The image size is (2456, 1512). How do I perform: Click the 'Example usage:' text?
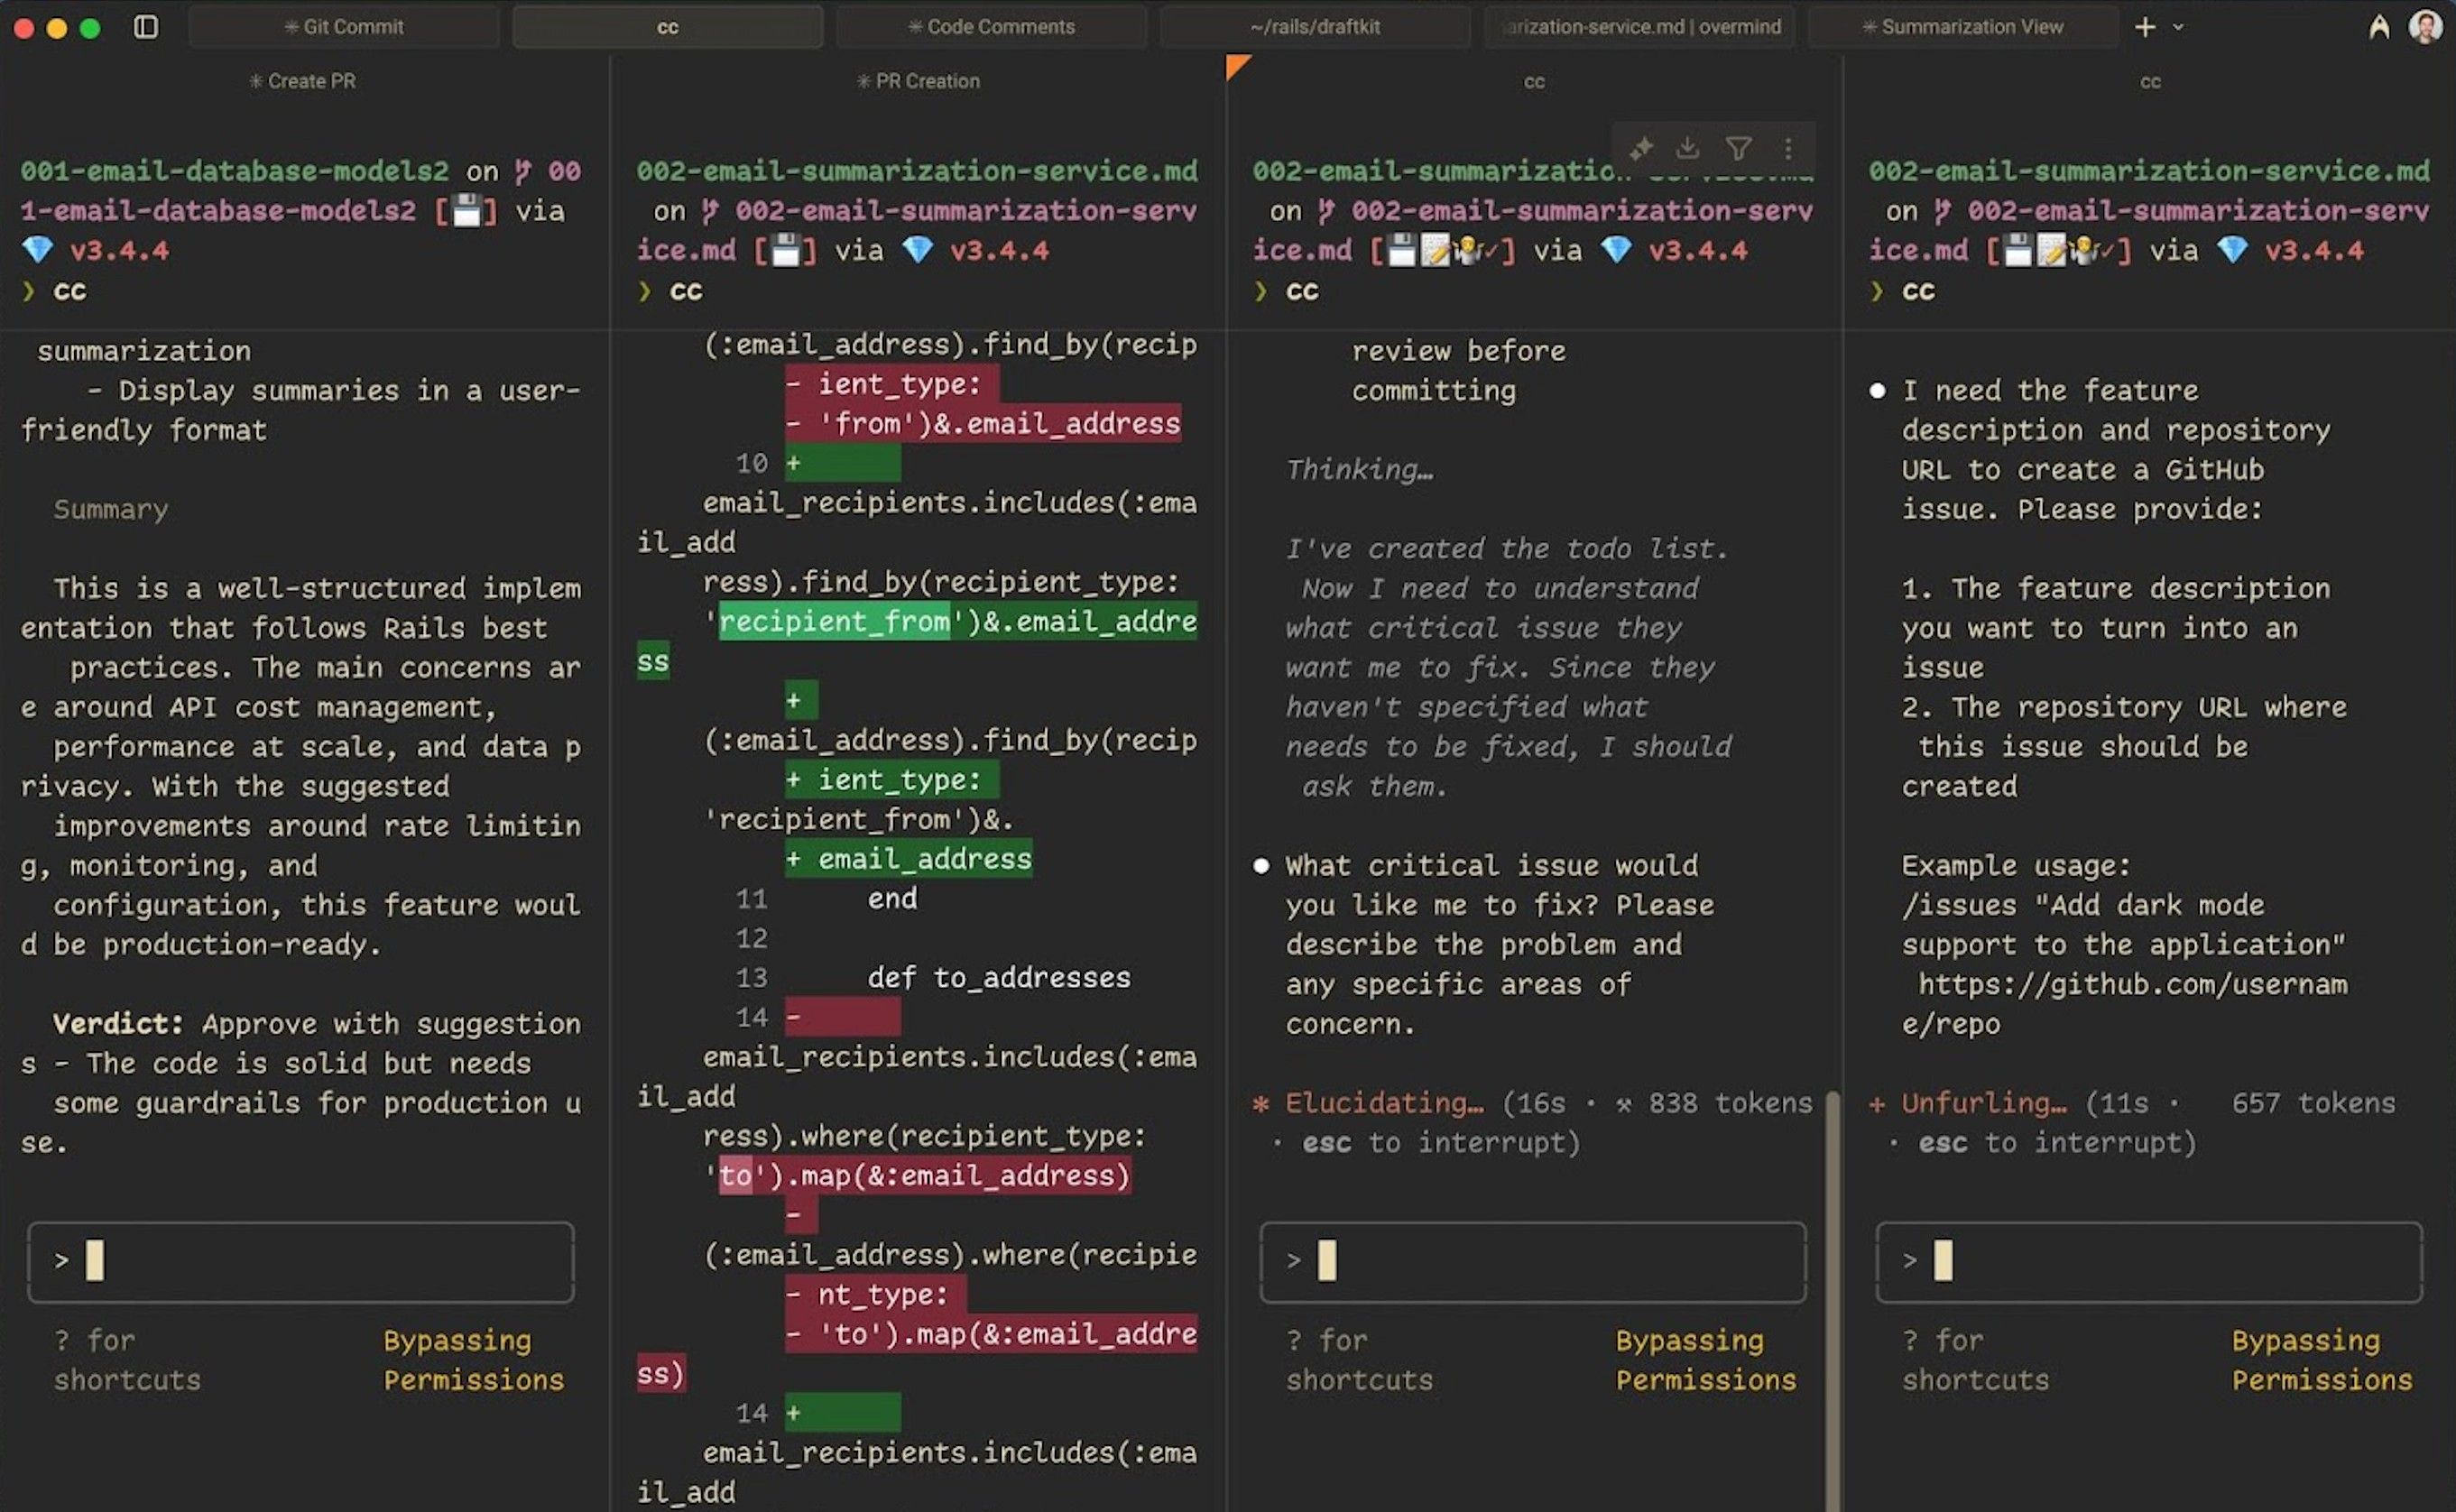click(x=2016, y=866)
